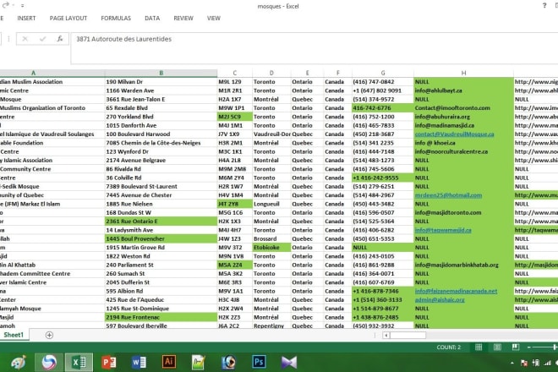Click the horizontal scroll left arrow
The image size is (558, 372).
[x=386, y=335]
